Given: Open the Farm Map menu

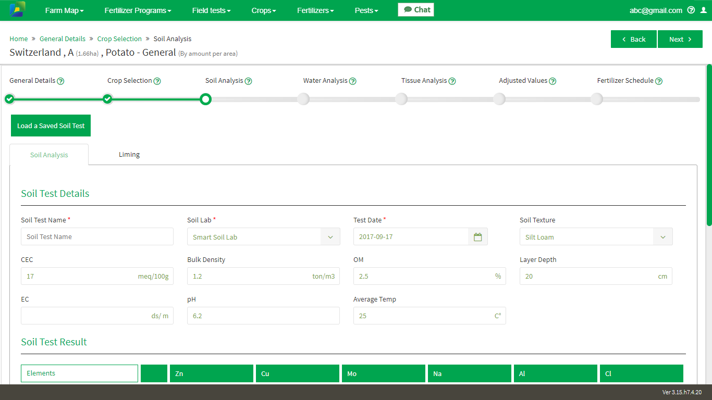Looking at the screenshot, I should [x=64, y=10].
